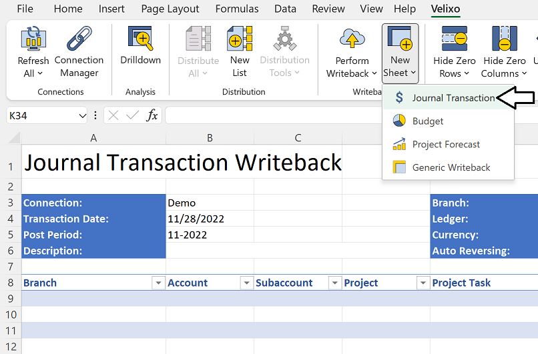Click the Hide Zero Rows icon
Image resolution: width=538 pixels, height=354 pixels.
tap(455, 39)
